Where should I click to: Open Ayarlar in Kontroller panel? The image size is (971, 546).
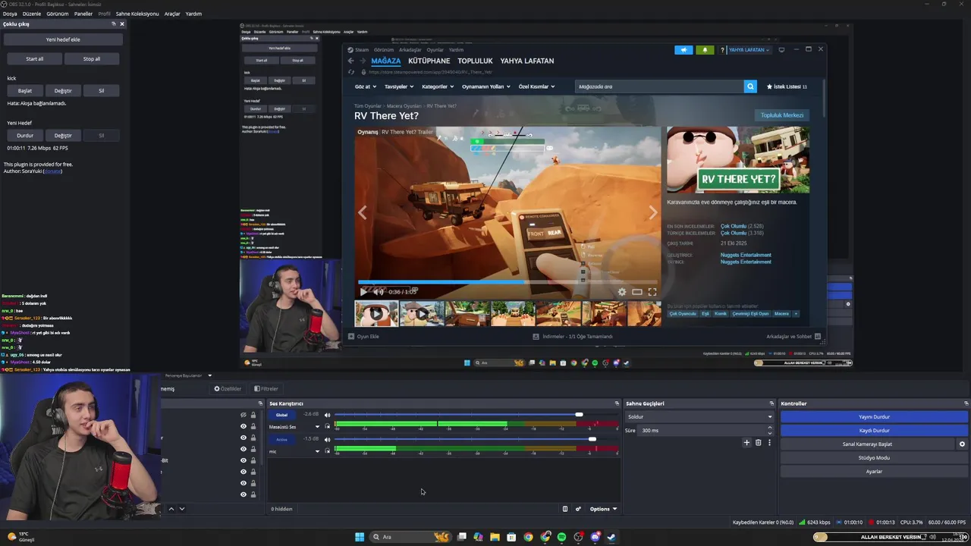[874, 471]
